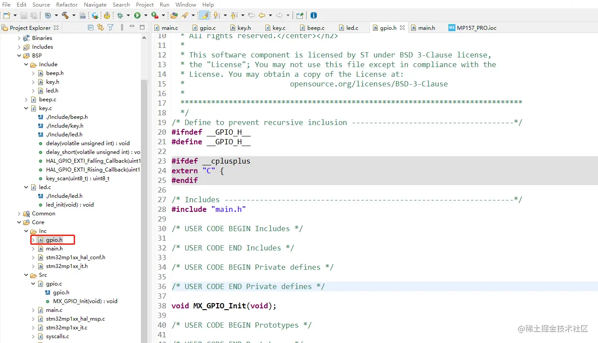Switch to the MP157_PRO.ioc tab

pos(473,28)
